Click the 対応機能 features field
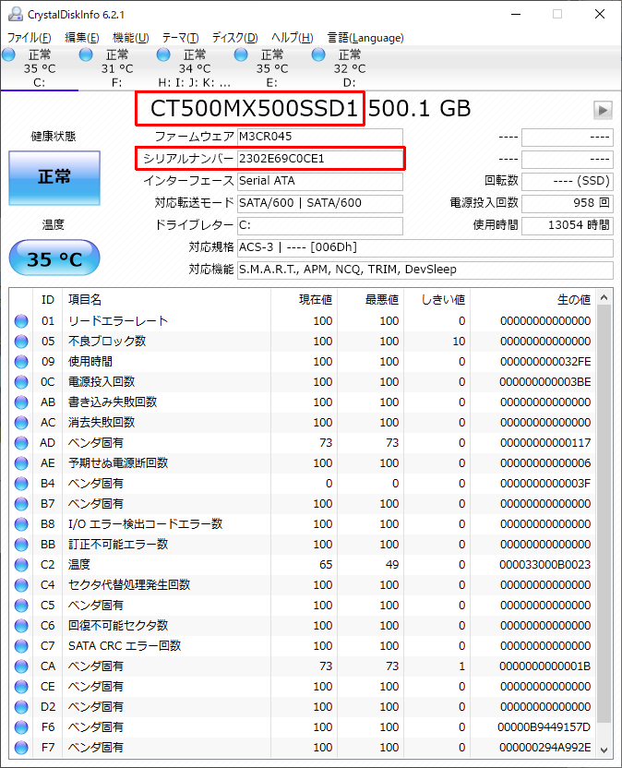Screen dimensions: 622x768 tap(425, 270)
